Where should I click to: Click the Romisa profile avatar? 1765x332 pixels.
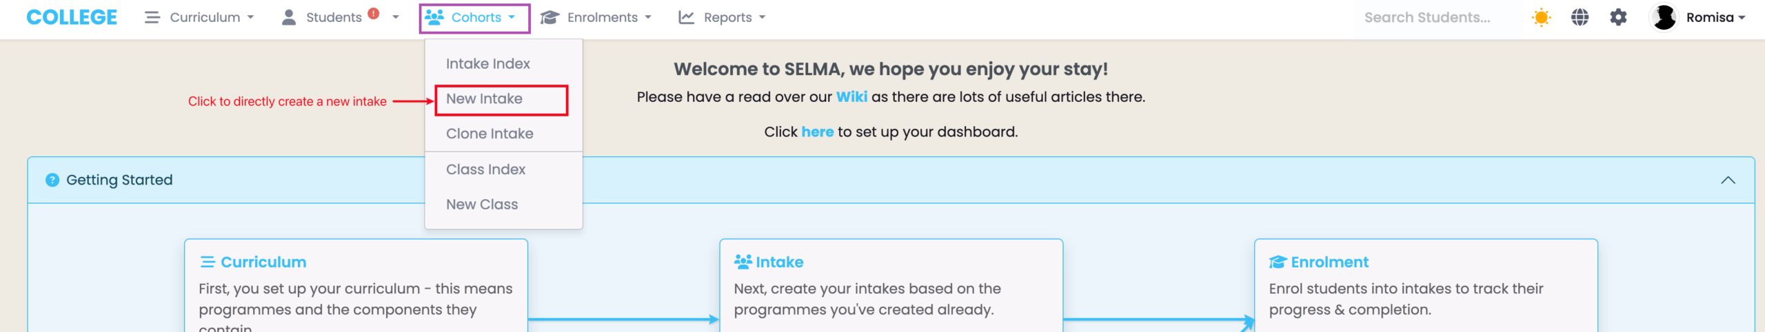coord(1664,17)
